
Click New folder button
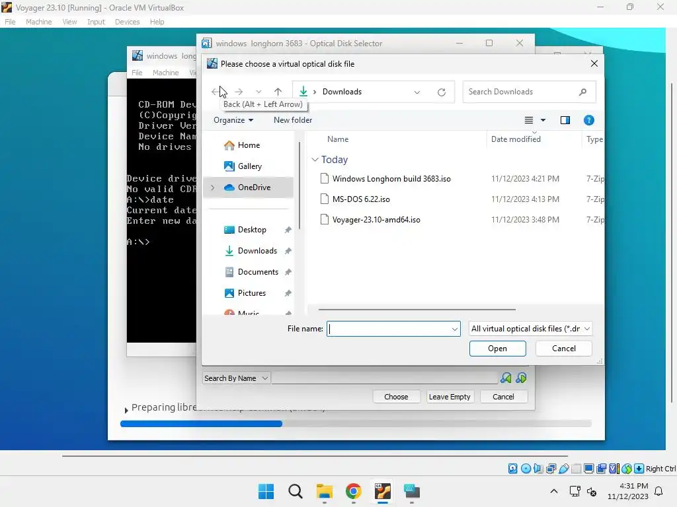click(293, 120)
